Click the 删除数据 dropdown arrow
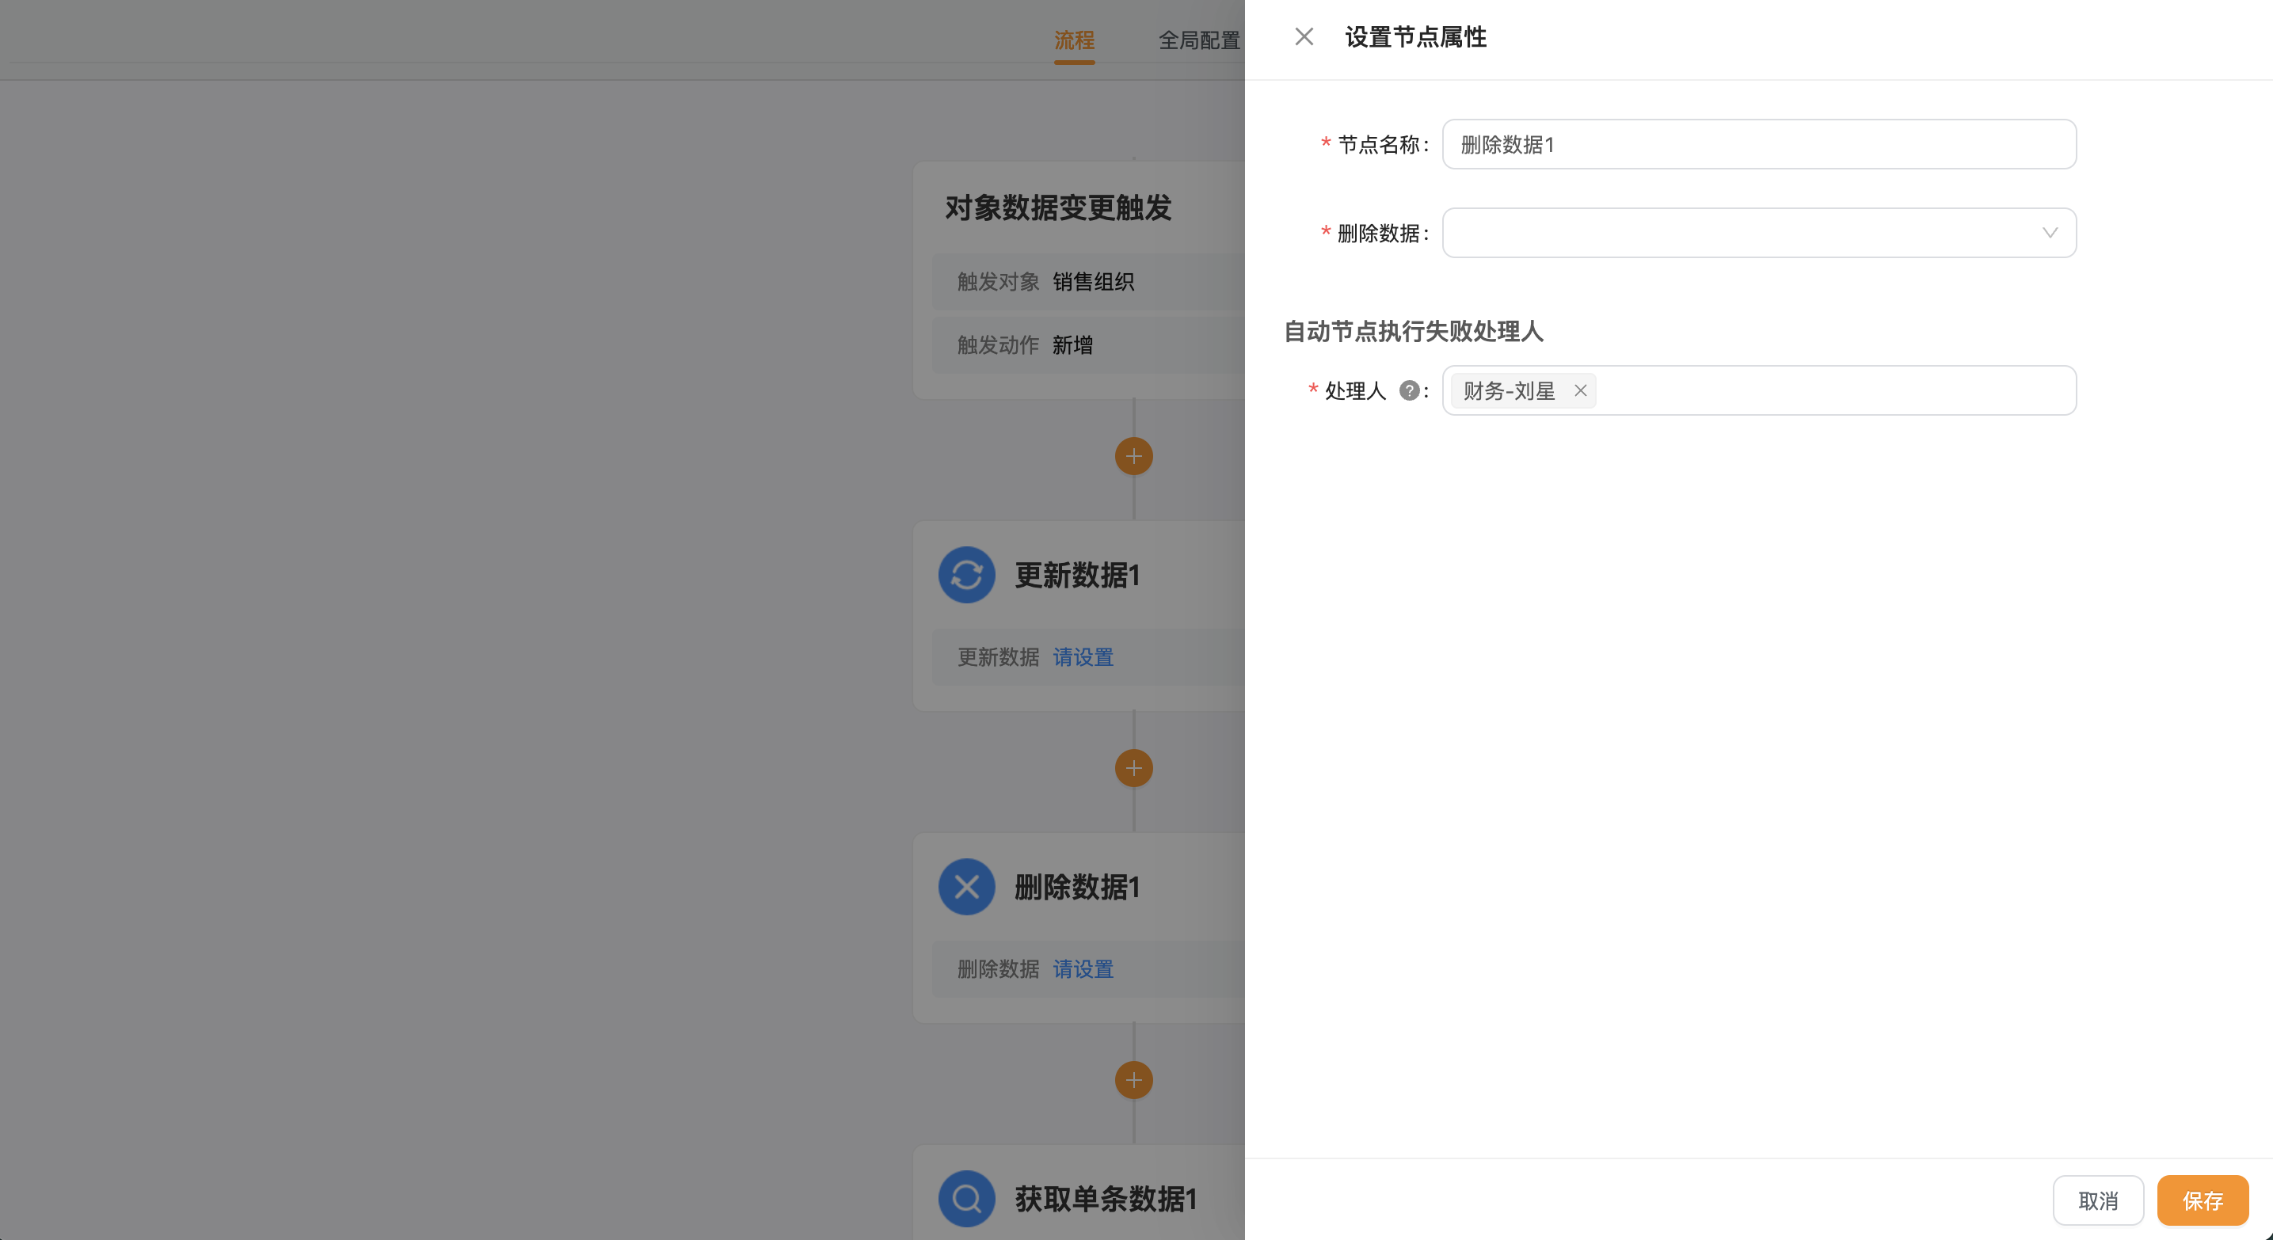The height and width of the screenshot is (1240, 2273). click(2049, 233)
